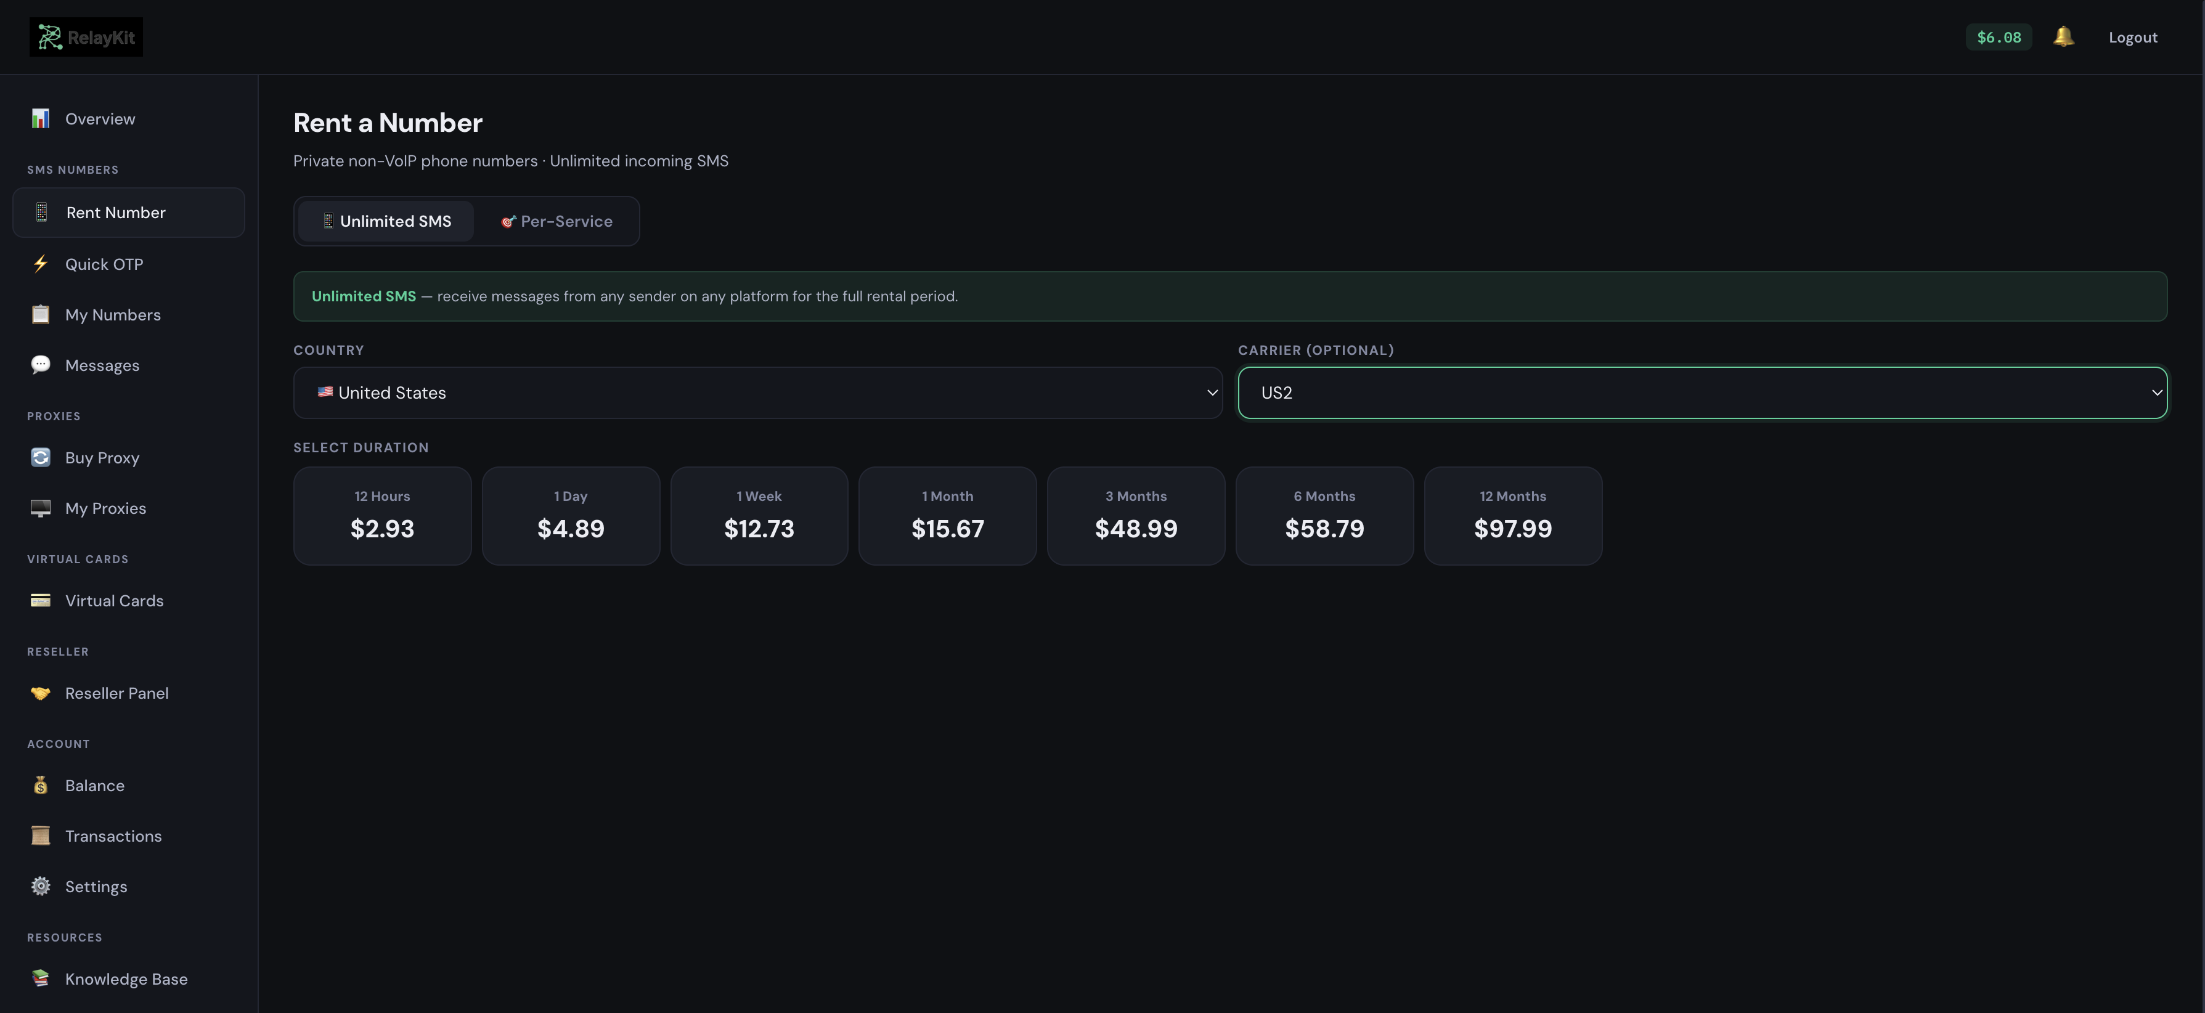Screen dimensions: 2205x1013
Task: Click the Logout link
Action: 2132,38
